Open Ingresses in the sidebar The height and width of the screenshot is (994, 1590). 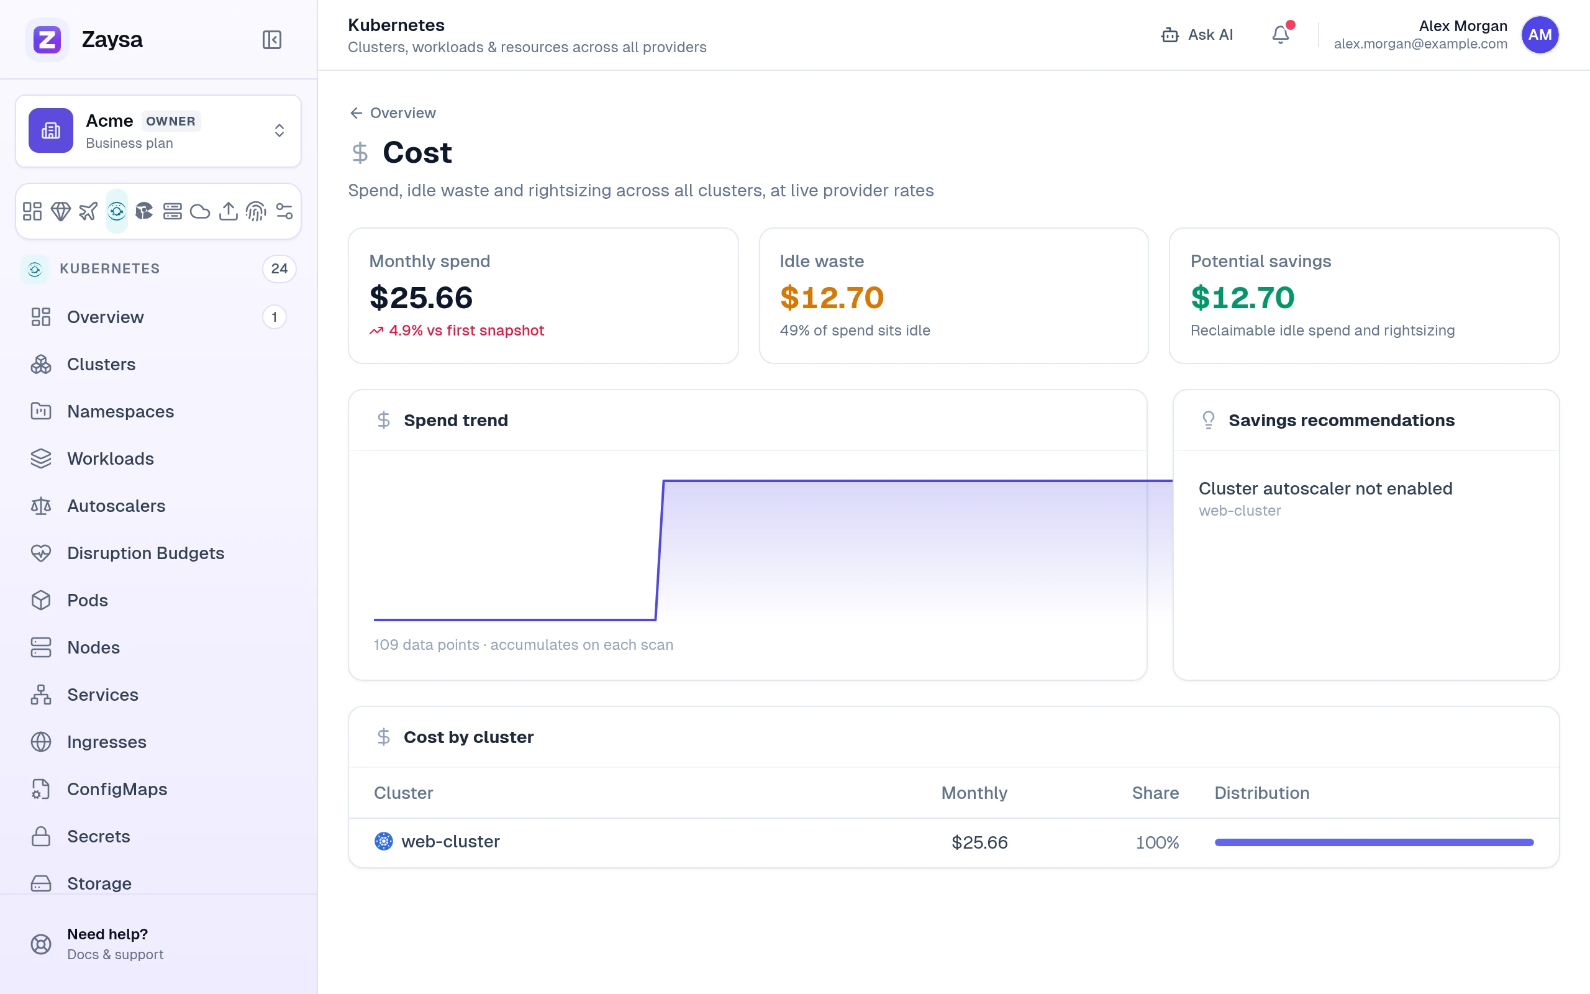pyautogui.click(x=158, y=742)
